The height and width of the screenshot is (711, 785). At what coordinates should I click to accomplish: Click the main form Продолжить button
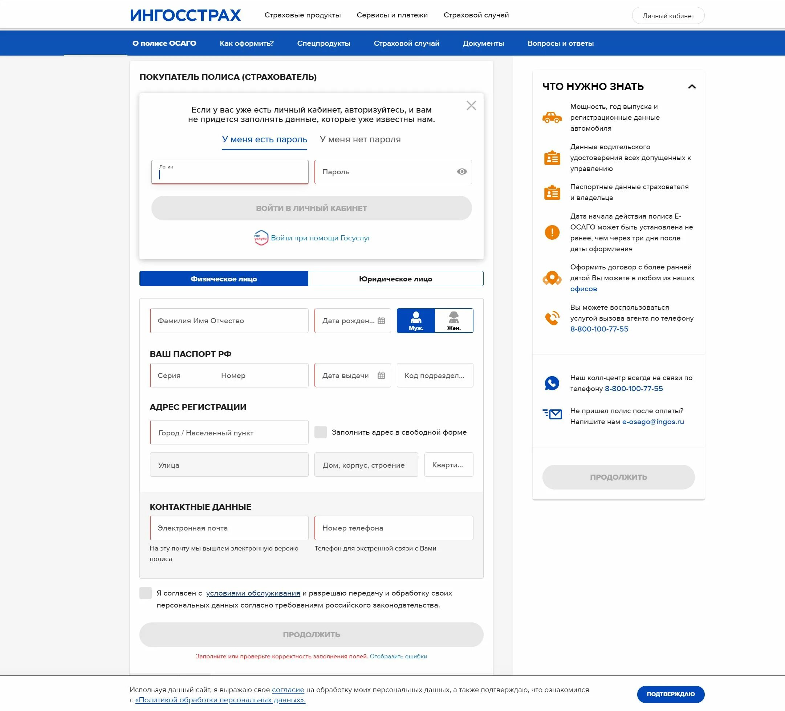click(311, 634)
